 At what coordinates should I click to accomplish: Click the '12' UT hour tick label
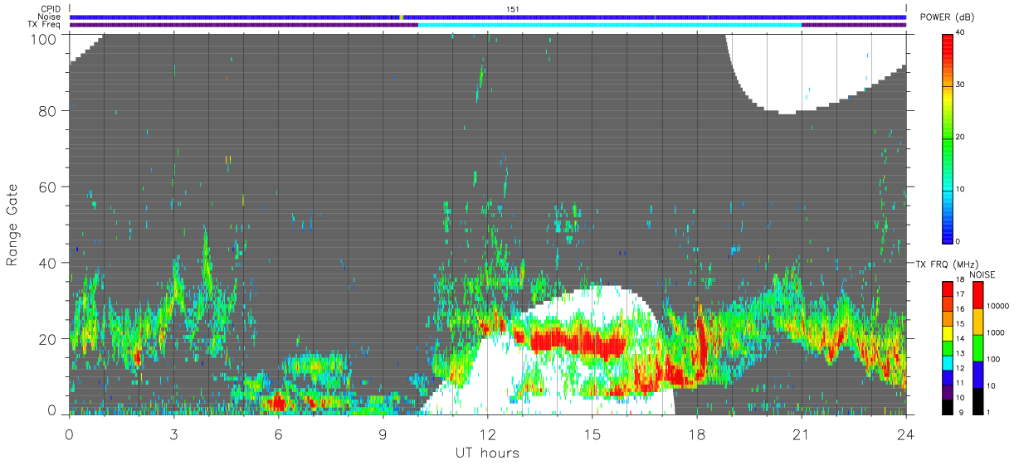[488, 434]
